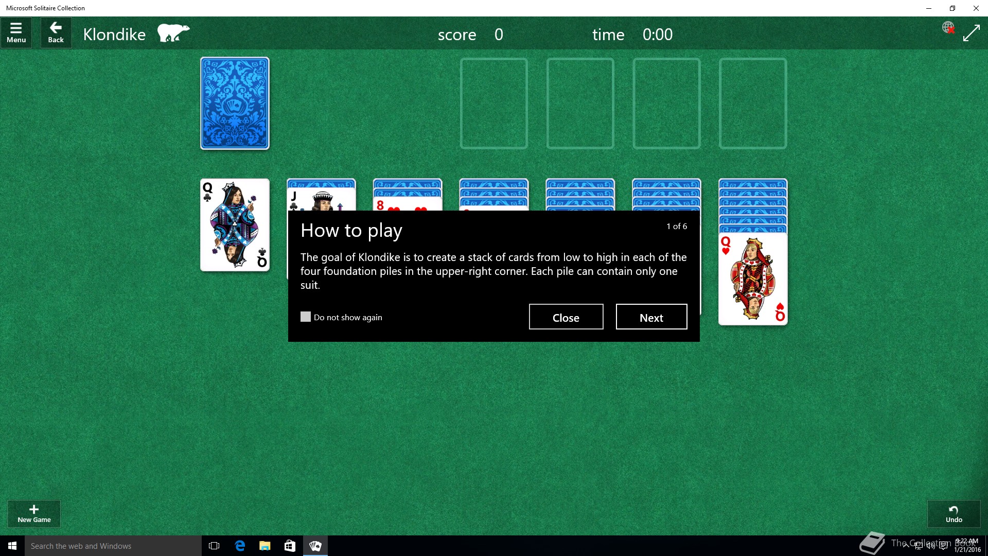Go to Next tutorial page

[x=651, y=317]
